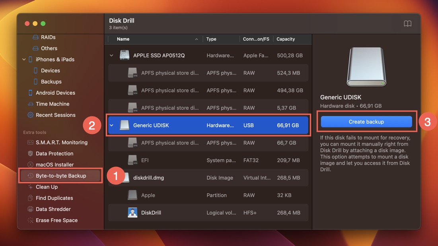Screen dimensions: 438x246
Task: Click the Devices sidebar icon
Action: [x=35, y=71]
